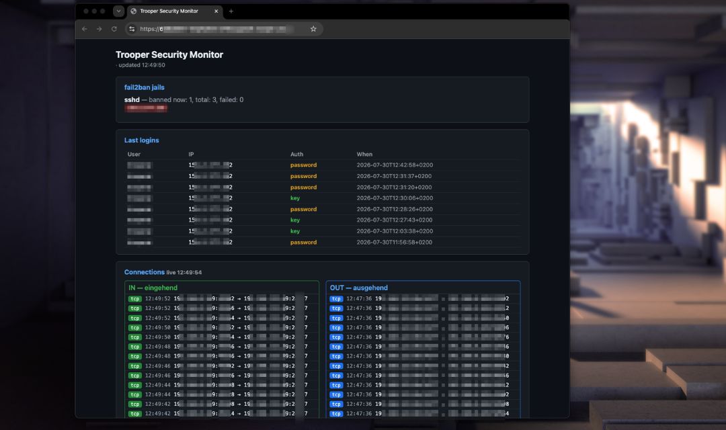Image resolution: width=726 pixels, height=430 pixels.
Task: Click the blurred URL address field
Action: (x=223, y=29)
